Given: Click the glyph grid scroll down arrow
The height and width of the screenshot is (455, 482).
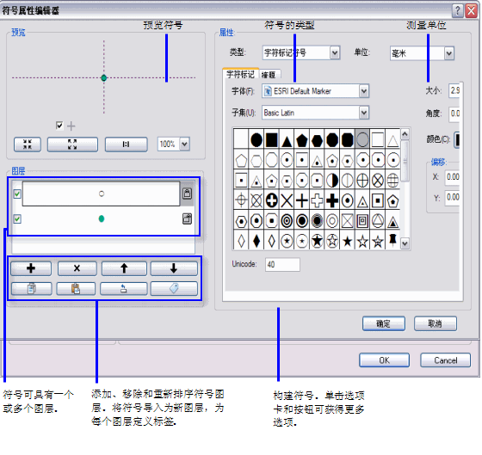Looking at the screenshot, I should click(405, 243).
